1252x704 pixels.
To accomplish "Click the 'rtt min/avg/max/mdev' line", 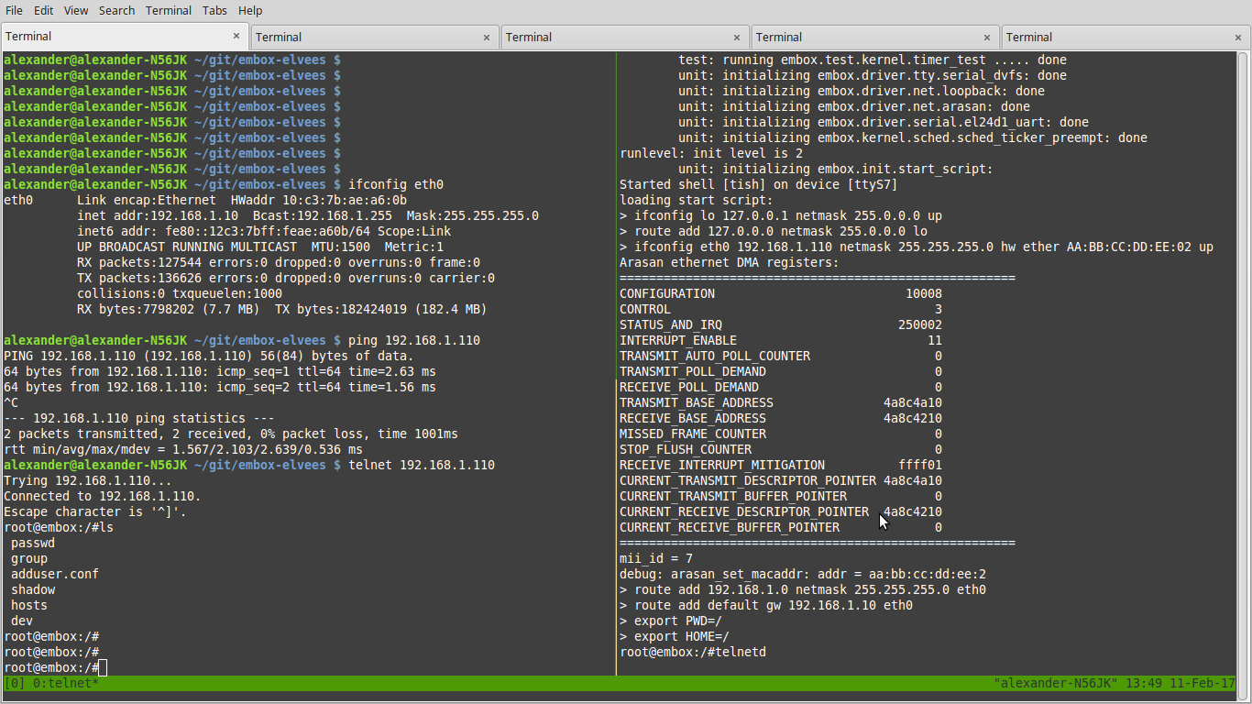I will [183, 449].
